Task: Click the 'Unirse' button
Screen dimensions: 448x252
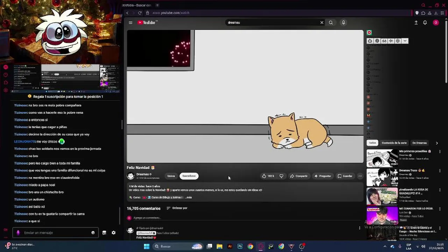Action: (171, 176)
